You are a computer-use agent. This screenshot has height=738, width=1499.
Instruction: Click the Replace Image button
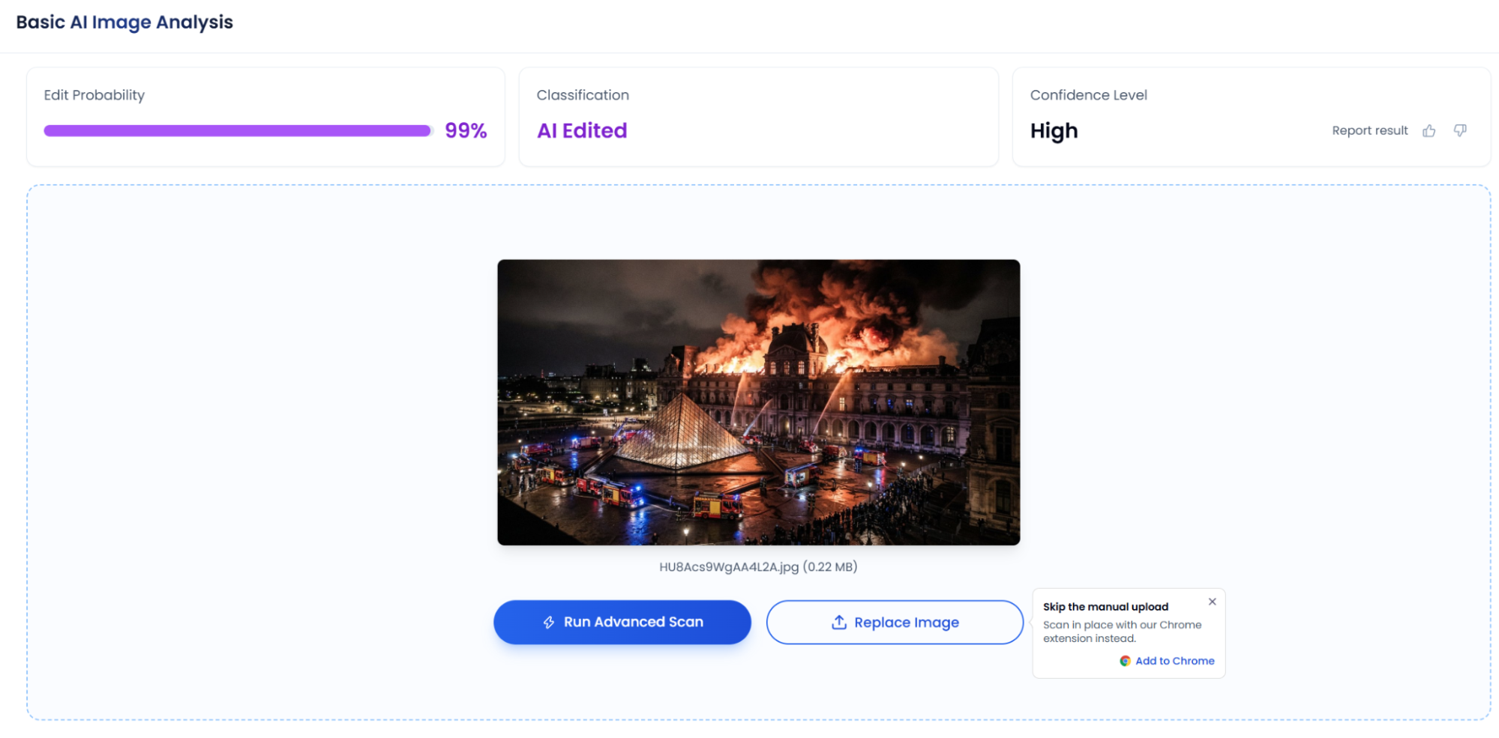click(895, 622)
